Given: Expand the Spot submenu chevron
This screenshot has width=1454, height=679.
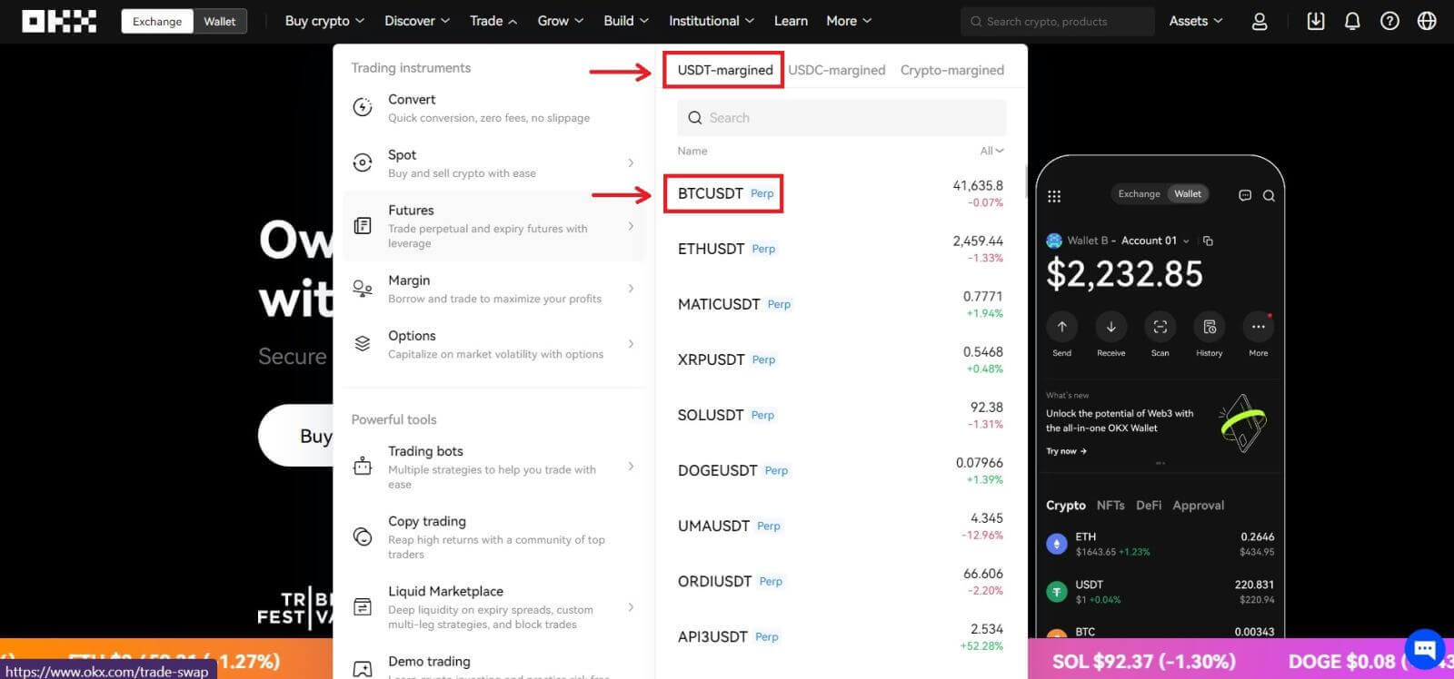Looking at the screenshot, I should [x=631, y=163].
